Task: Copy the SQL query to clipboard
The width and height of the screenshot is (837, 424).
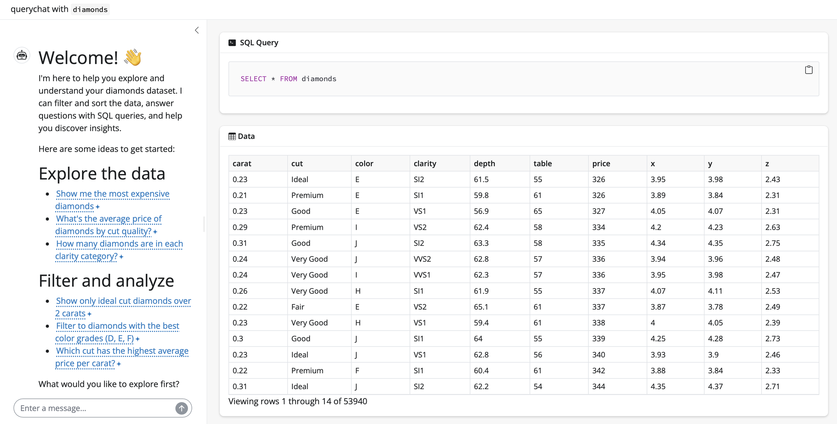Action: pyautogui.click(x=808, y=70)
